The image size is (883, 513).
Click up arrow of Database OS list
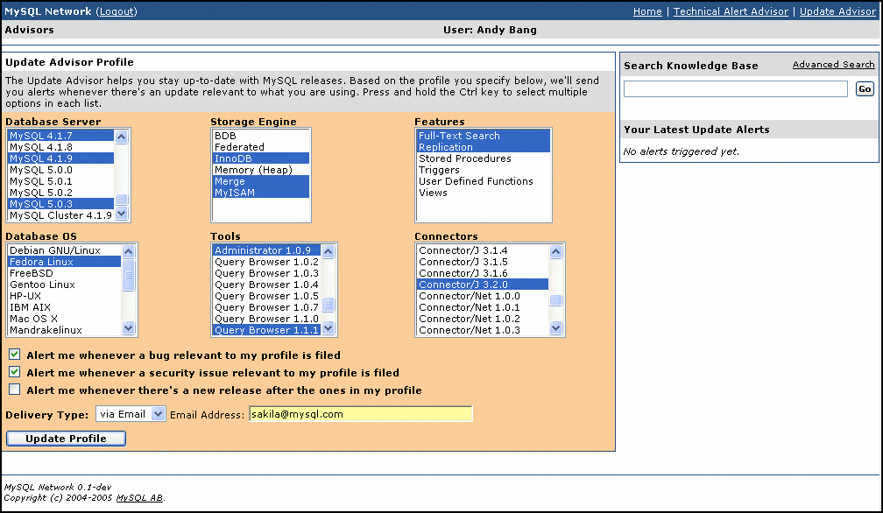point(129,251)
